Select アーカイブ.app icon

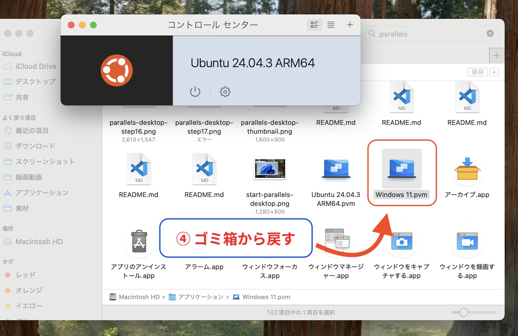tap(467, 169)
